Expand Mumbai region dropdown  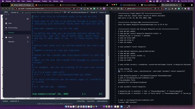[x=94, y=12]
